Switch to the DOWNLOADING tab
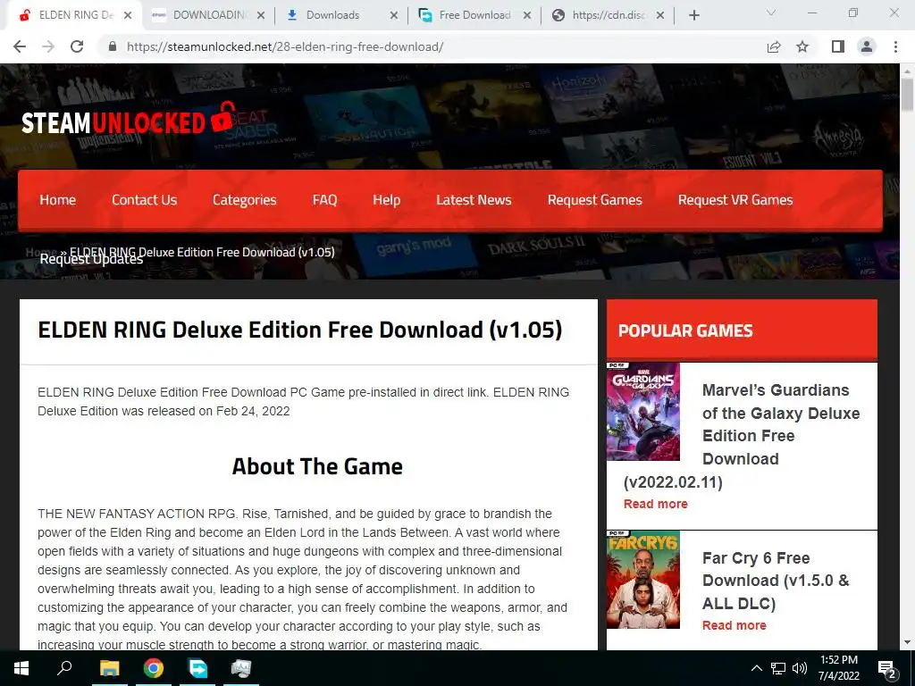 point(208,15)
